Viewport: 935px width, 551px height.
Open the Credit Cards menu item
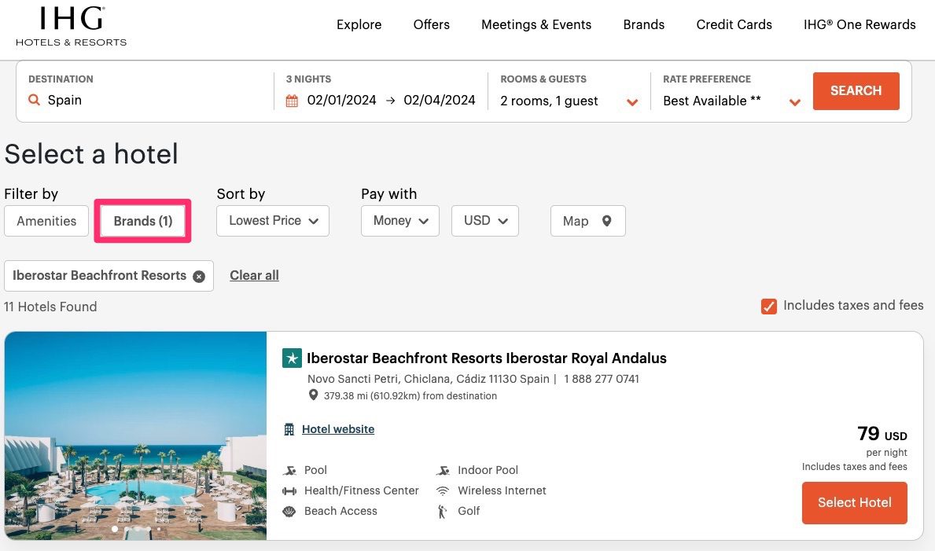734,24
